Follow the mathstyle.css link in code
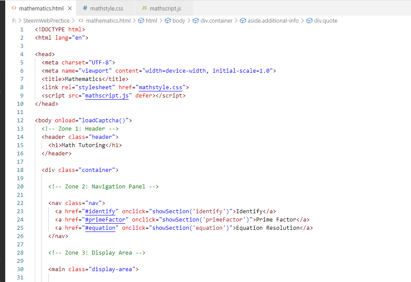The image size is (411, 282). [160, 87]
